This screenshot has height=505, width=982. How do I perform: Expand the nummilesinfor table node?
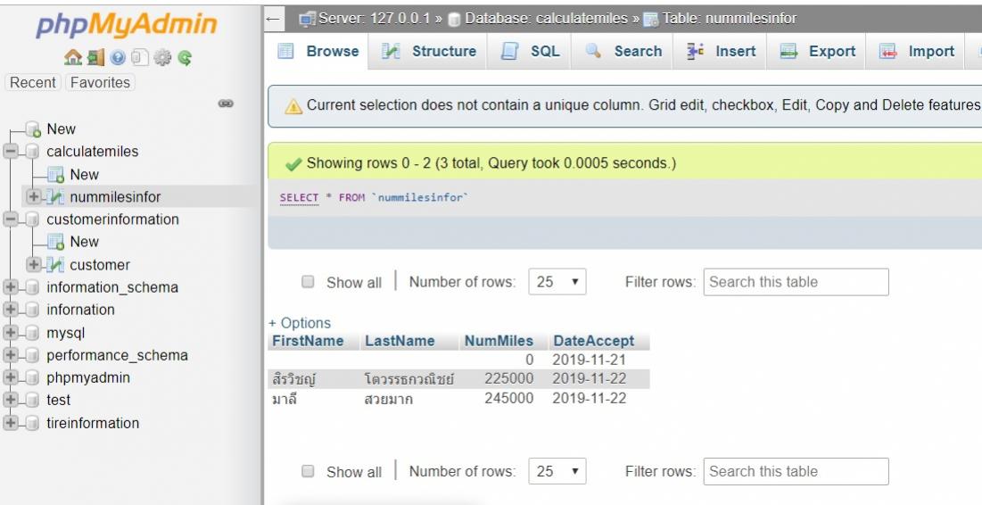(x=34, y=197)
